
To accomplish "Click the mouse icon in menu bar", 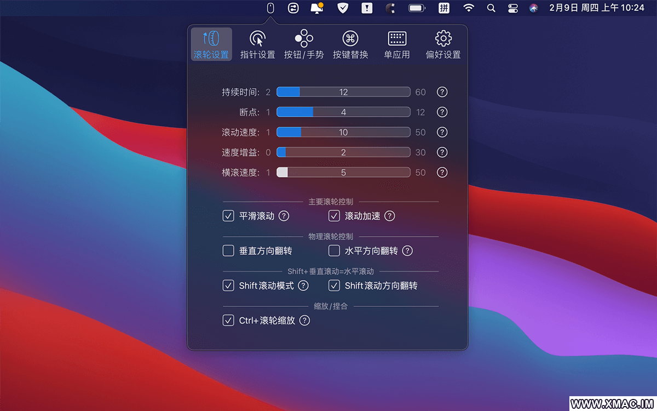I will point(270,8).
